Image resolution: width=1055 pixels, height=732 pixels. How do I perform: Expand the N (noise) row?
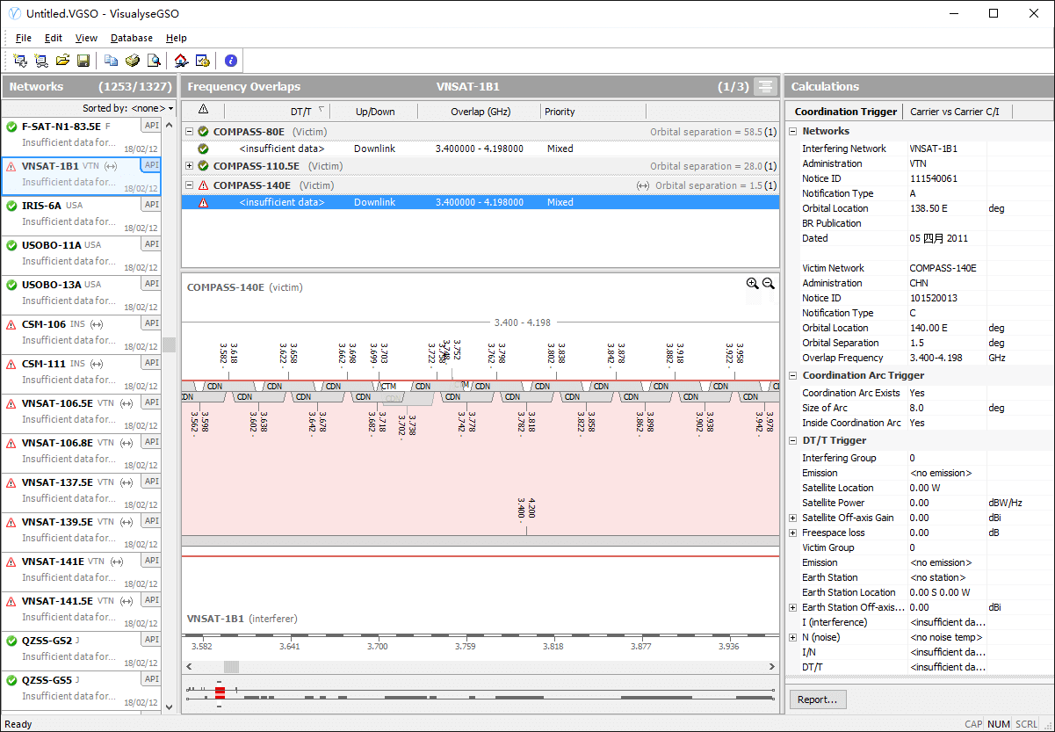pos(794,637)
